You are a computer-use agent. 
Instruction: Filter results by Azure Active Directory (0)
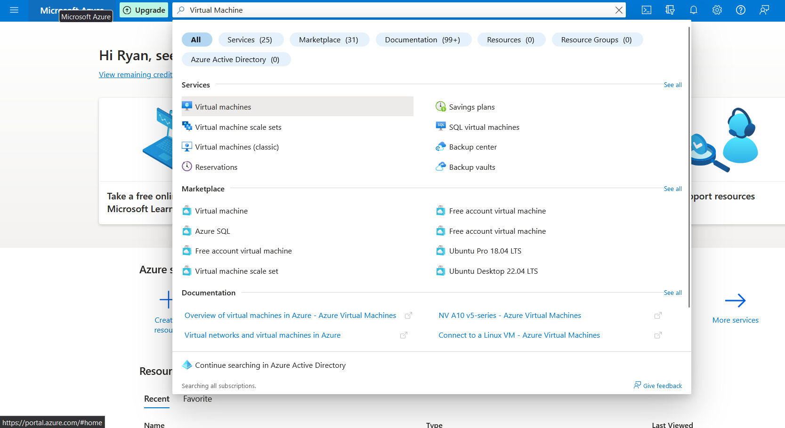[x=236, y=59]
